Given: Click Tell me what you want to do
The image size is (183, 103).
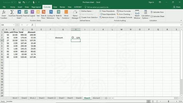Looking at the screenshot, I should (x=97, y=7).
